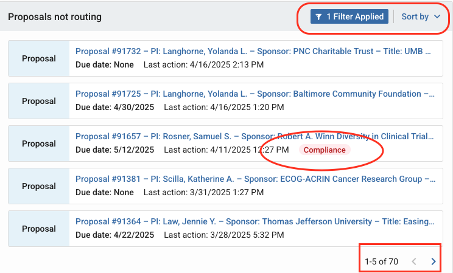This screenshot has height=273, width=453.
Task: Open Proposal #91657 Rosner, Samuel S. link
Action: tap(255, 137)
